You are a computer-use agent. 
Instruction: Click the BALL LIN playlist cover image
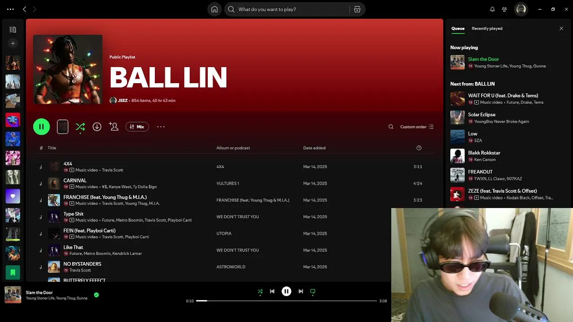pyautogui.click(x=68, y=69)
